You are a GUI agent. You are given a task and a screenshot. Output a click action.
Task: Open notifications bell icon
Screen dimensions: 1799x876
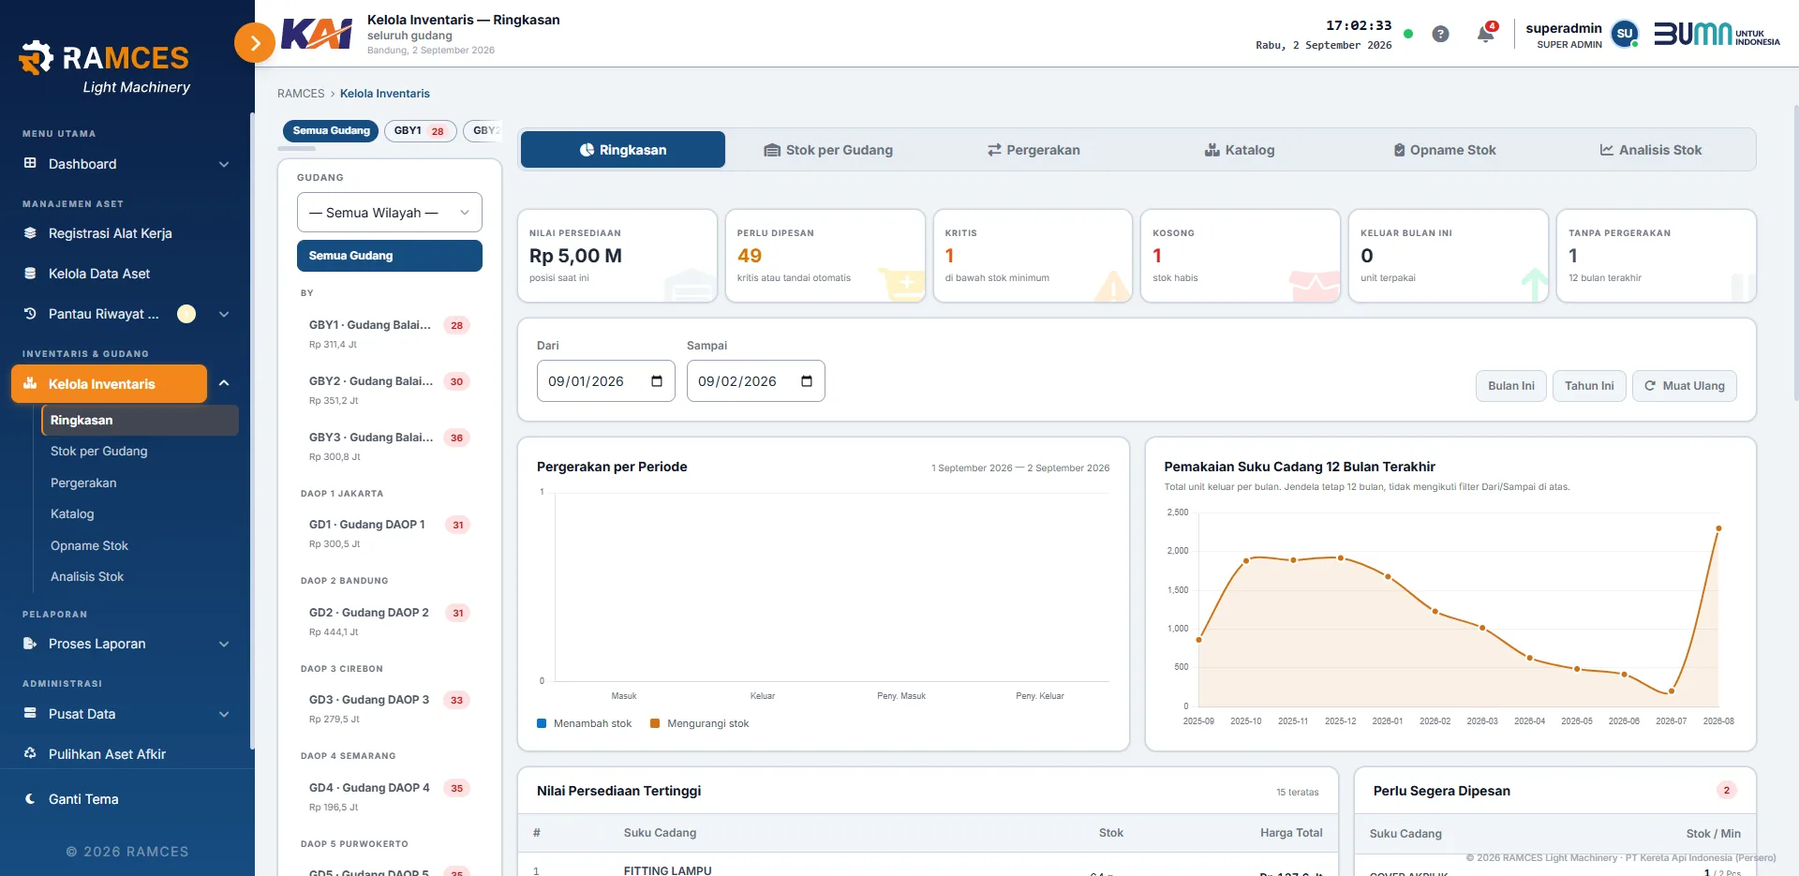tap(1485, 35)
